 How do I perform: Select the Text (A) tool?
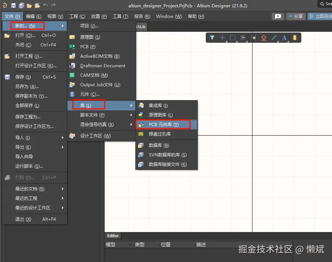(284, 38)
